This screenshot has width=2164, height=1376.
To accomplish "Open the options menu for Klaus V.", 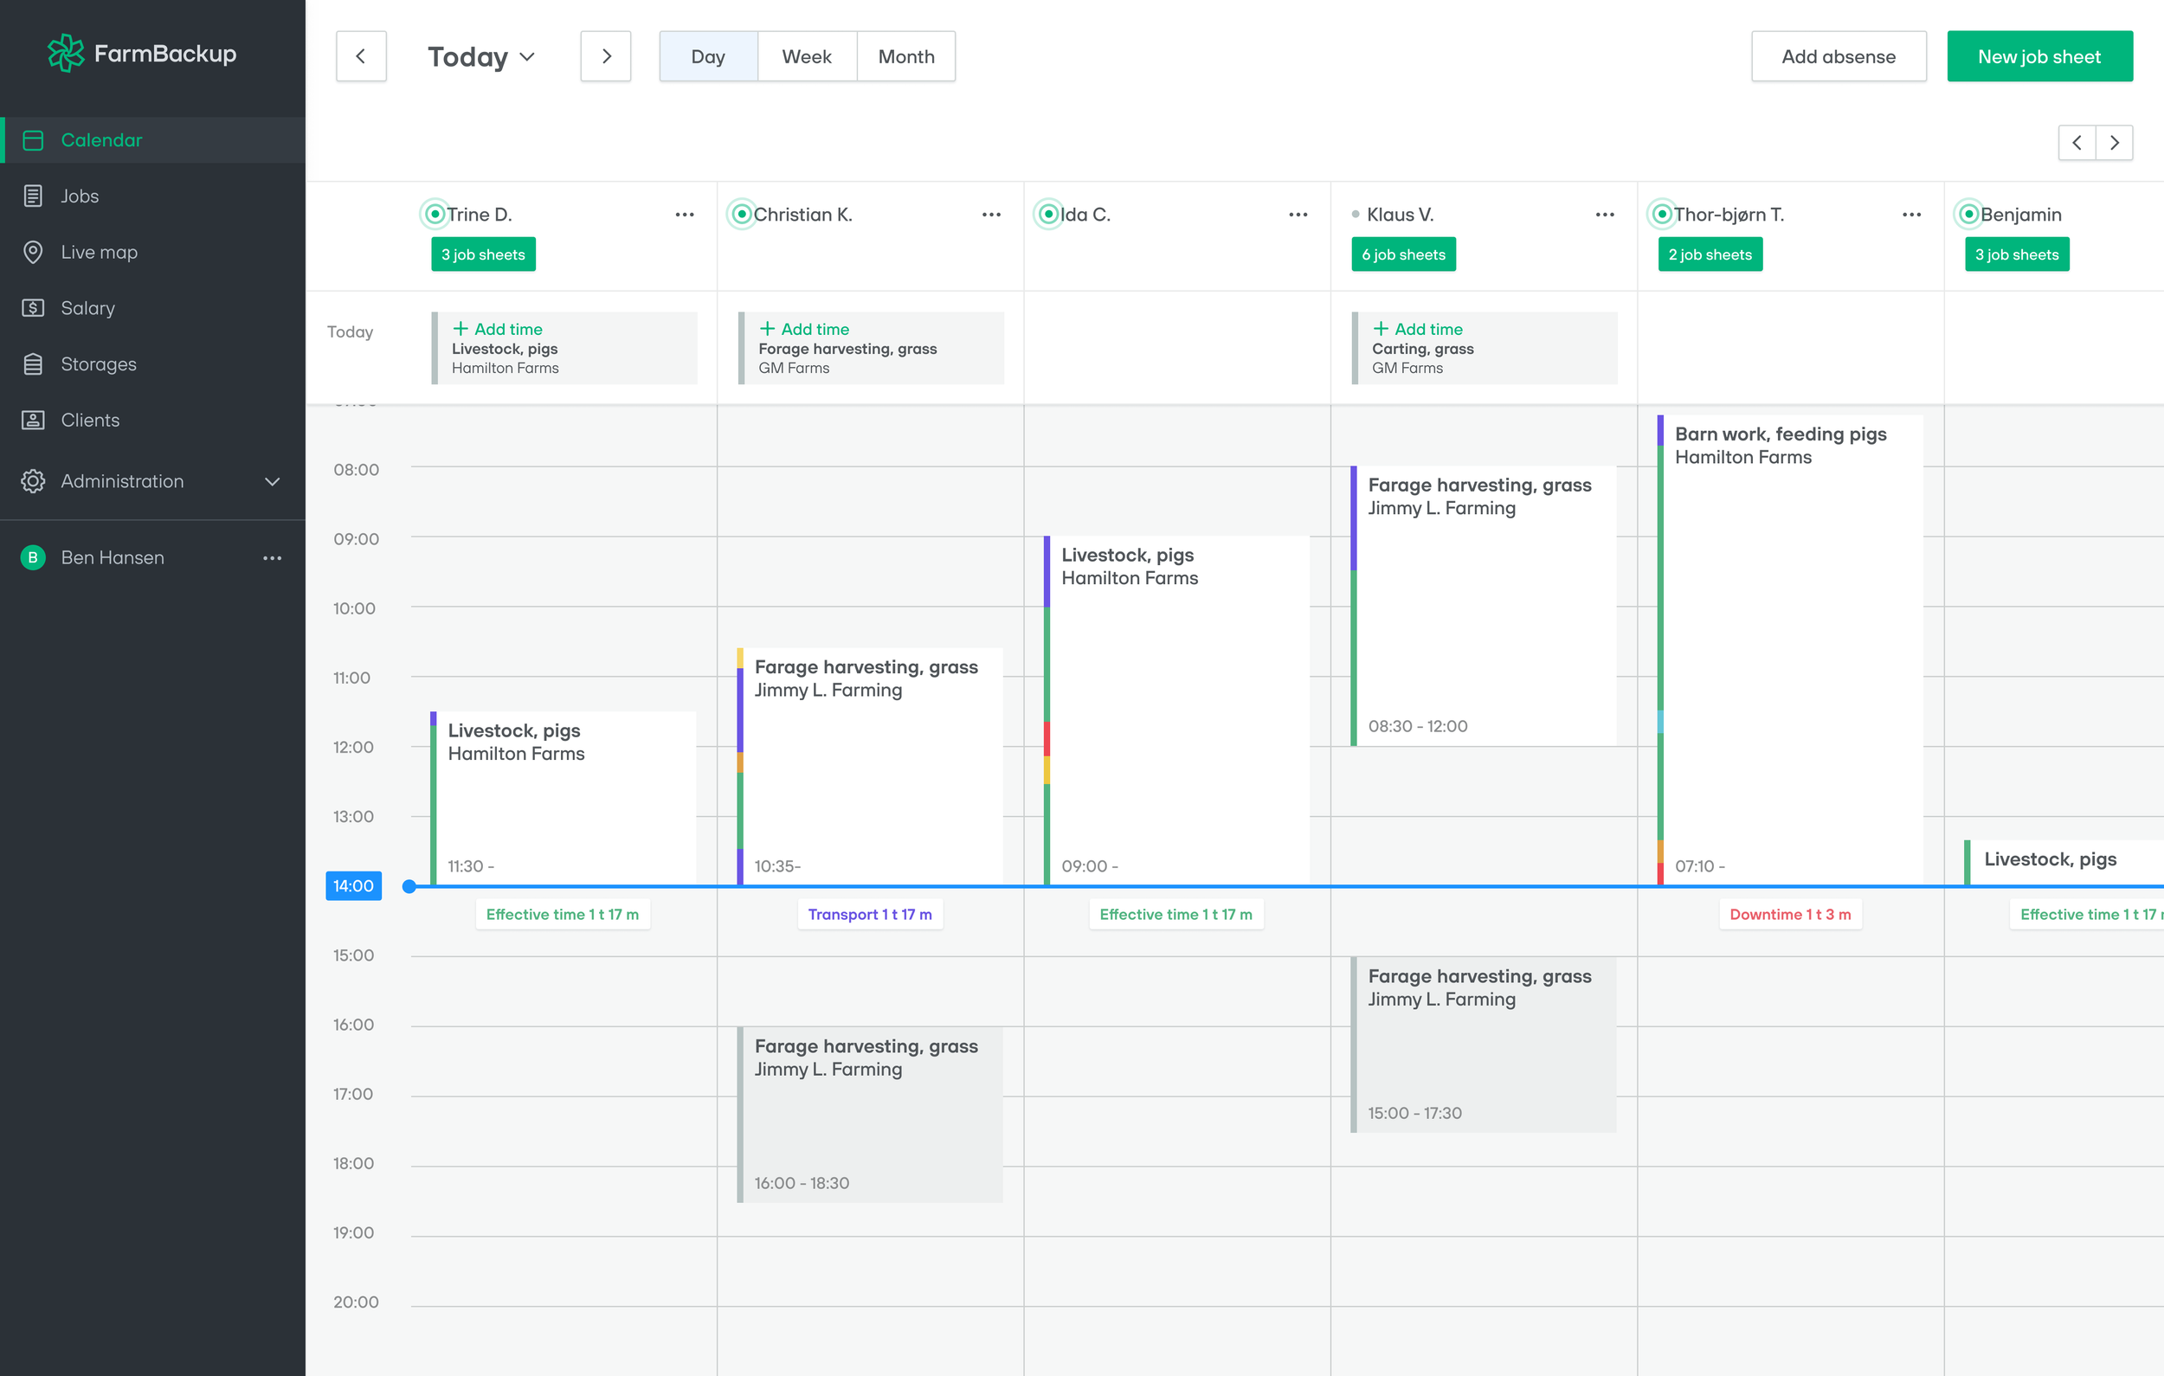I will click(x=1604, y=215).
